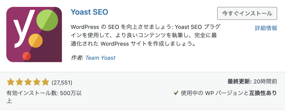
Task: Click the orange circle in the Yoast logo
Action: tap(36, 40)
